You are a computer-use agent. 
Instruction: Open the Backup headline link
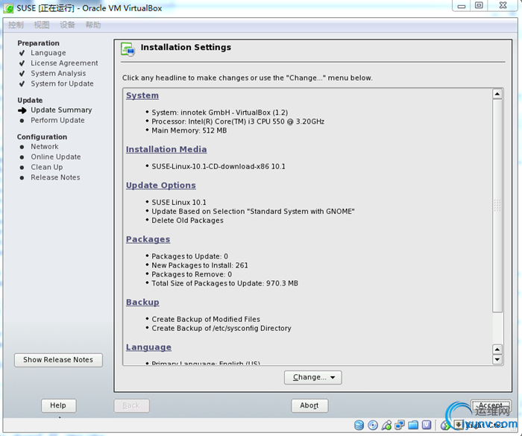142,302
